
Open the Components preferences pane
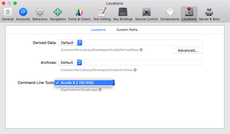coord(170,14)
